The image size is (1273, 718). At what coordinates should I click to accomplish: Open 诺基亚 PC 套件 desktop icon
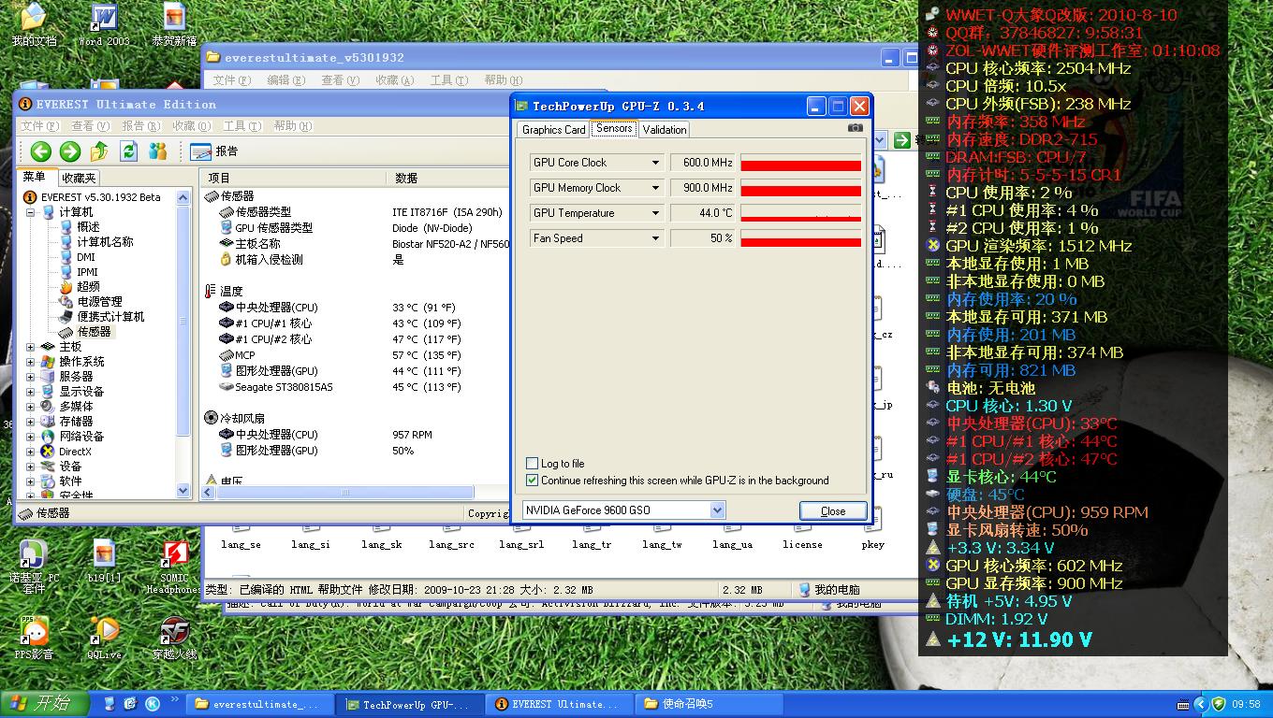(x=34, y=567)
